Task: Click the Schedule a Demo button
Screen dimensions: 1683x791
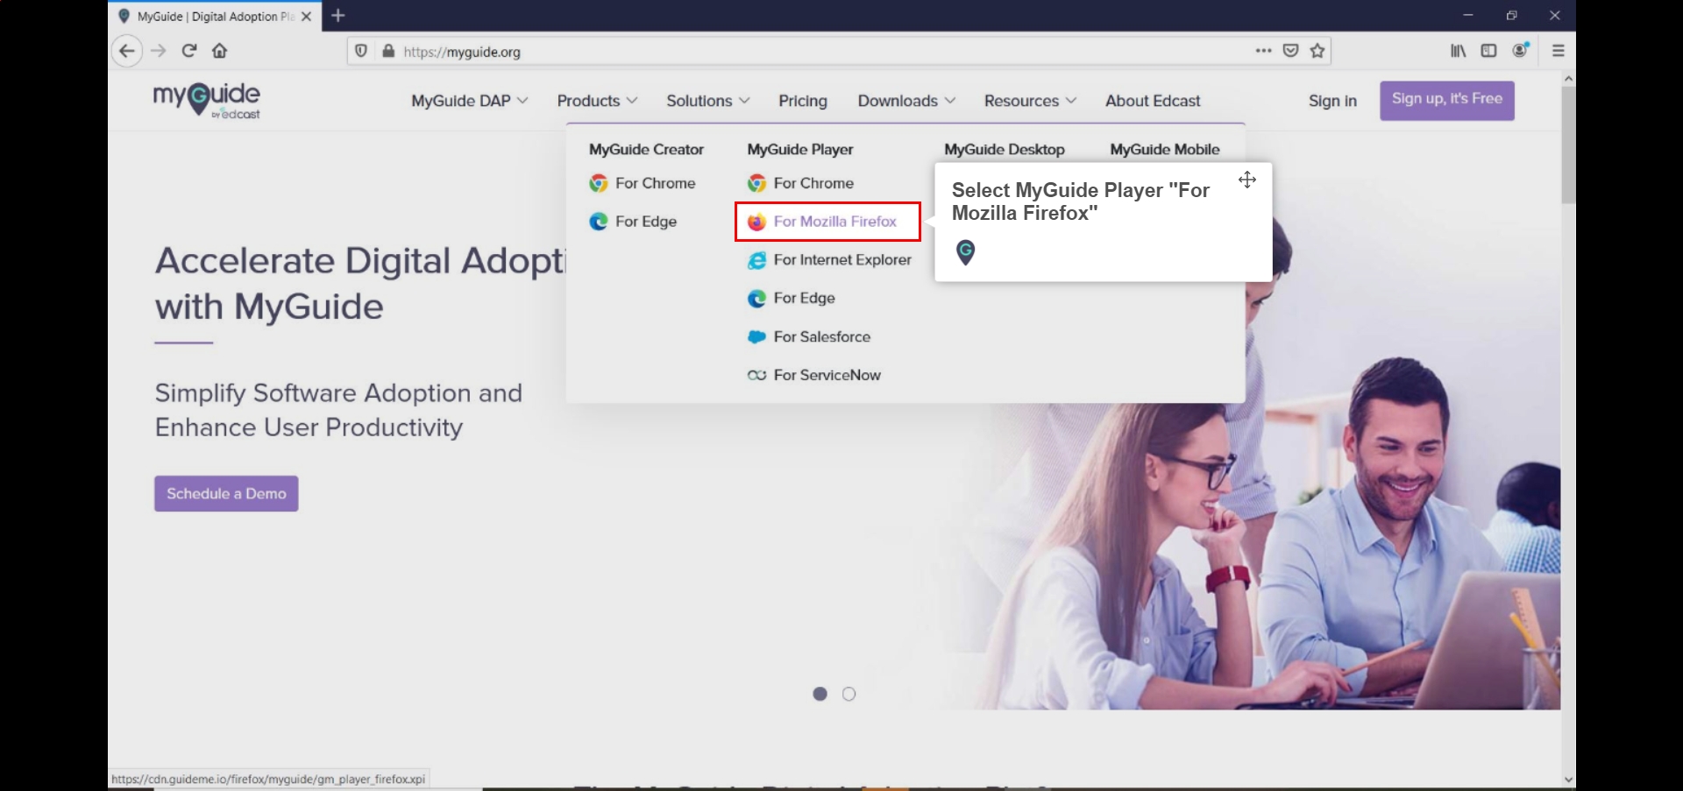Action: tap(226, 494)
